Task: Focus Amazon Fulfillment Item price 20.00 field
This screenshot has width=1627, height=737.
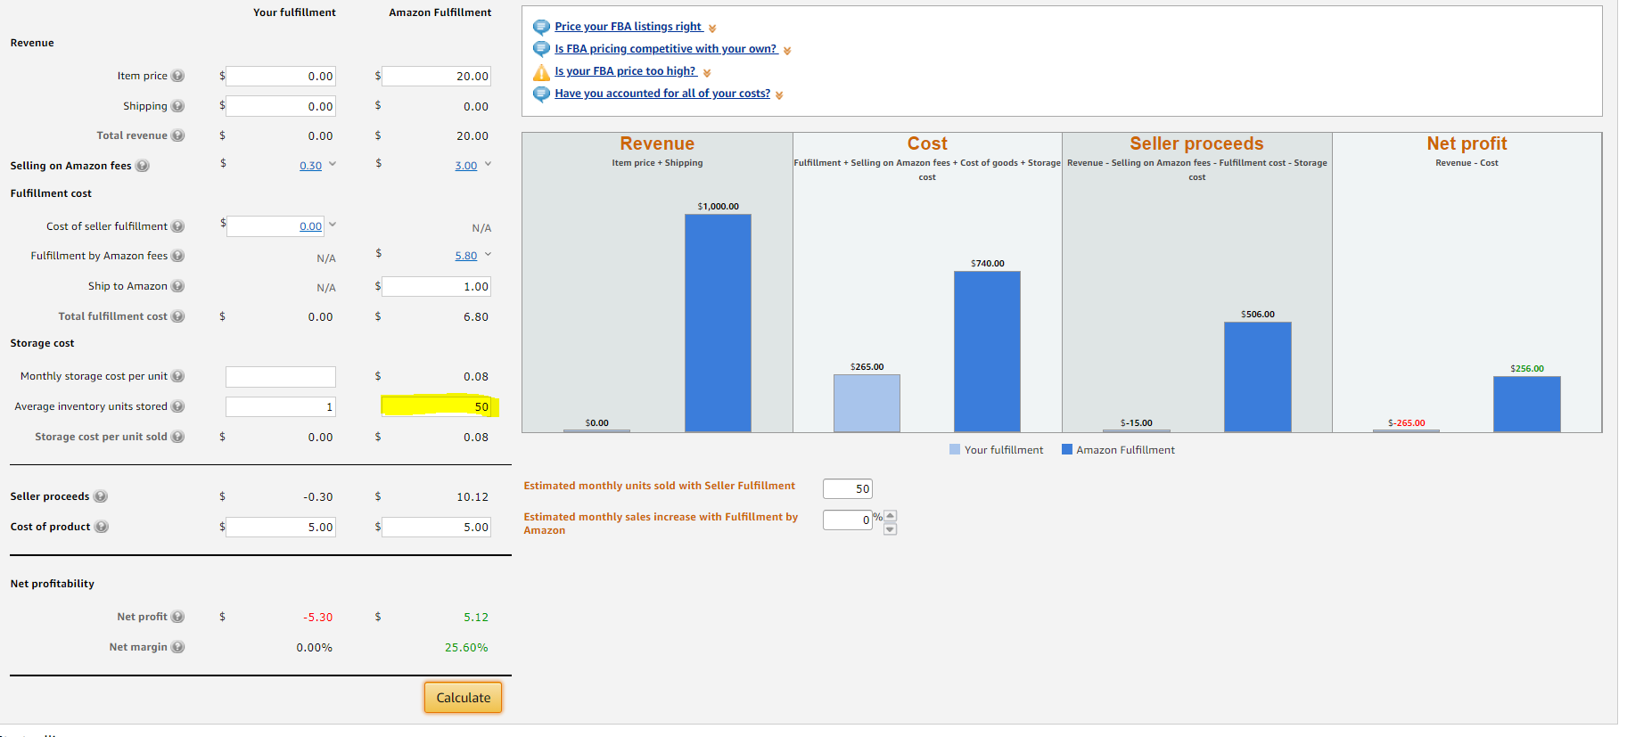Action: 437,77
